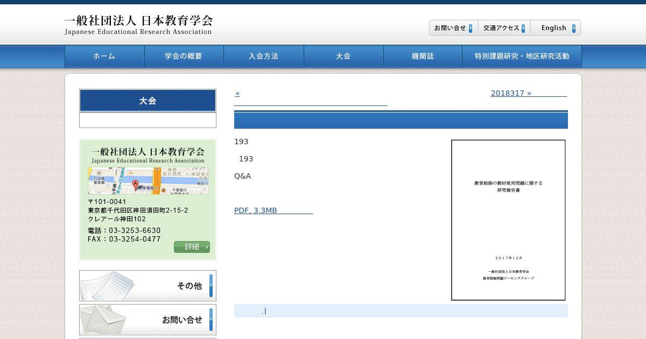This screenshot has height=339, width=646.
Task: Click the arrow icon on the header お問い合せ button
Action: (x=471, y=29)
